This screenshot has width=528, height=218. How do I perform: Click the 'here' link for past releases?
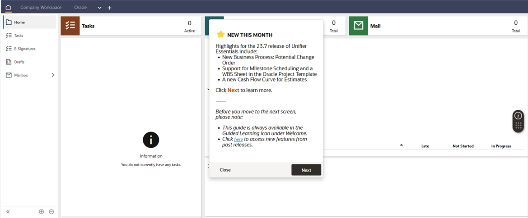pos(238,139)
